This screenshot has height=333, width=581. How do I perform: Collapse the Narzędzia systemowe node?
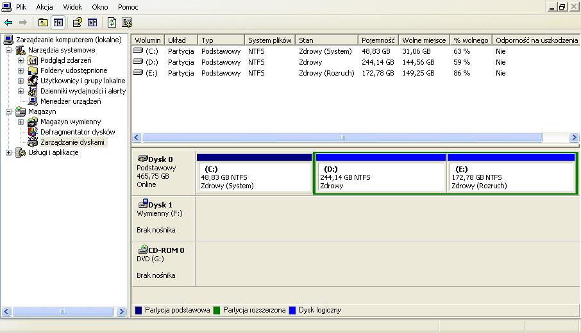pyautogui.click(x=8, y=50)
